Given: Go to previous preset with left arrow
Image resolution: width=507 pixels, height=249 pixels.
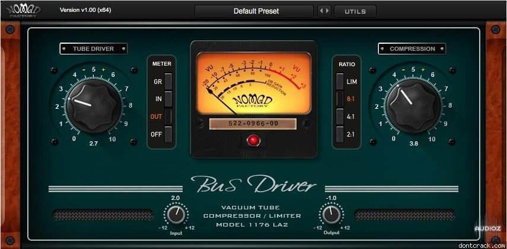Looking at the screenshot, I should coord(321,11).
